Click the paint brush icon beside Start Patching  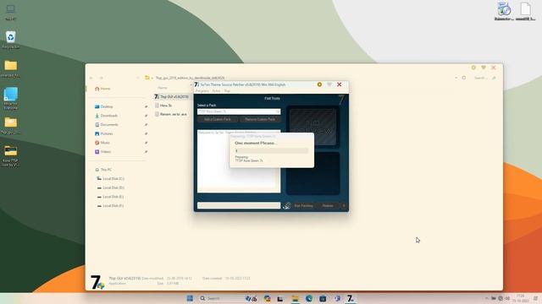286,206
